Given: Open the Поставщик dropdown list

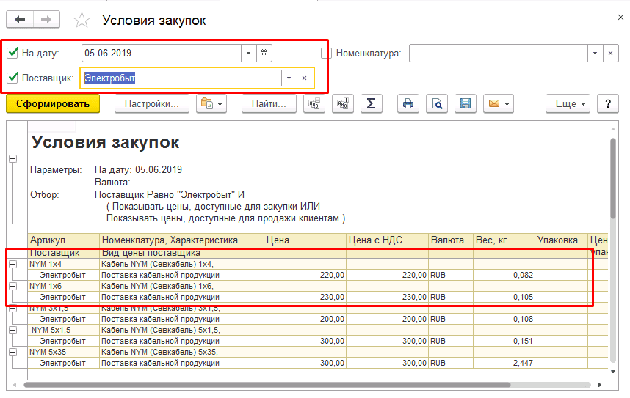Looking at the screenshot, I should pos(289,78).
